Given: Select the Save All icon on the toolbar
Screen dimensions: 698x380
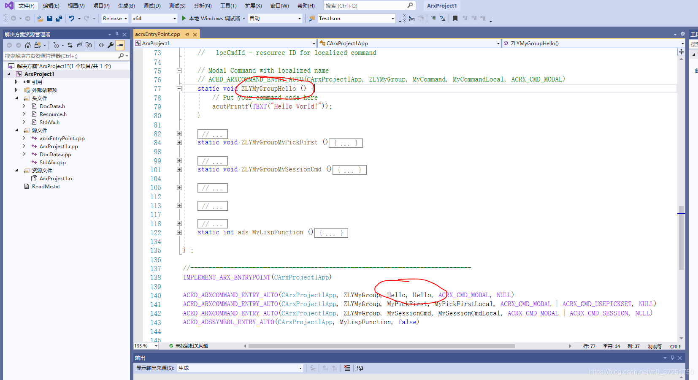Looking at the screenshot, I should (59, 18).
